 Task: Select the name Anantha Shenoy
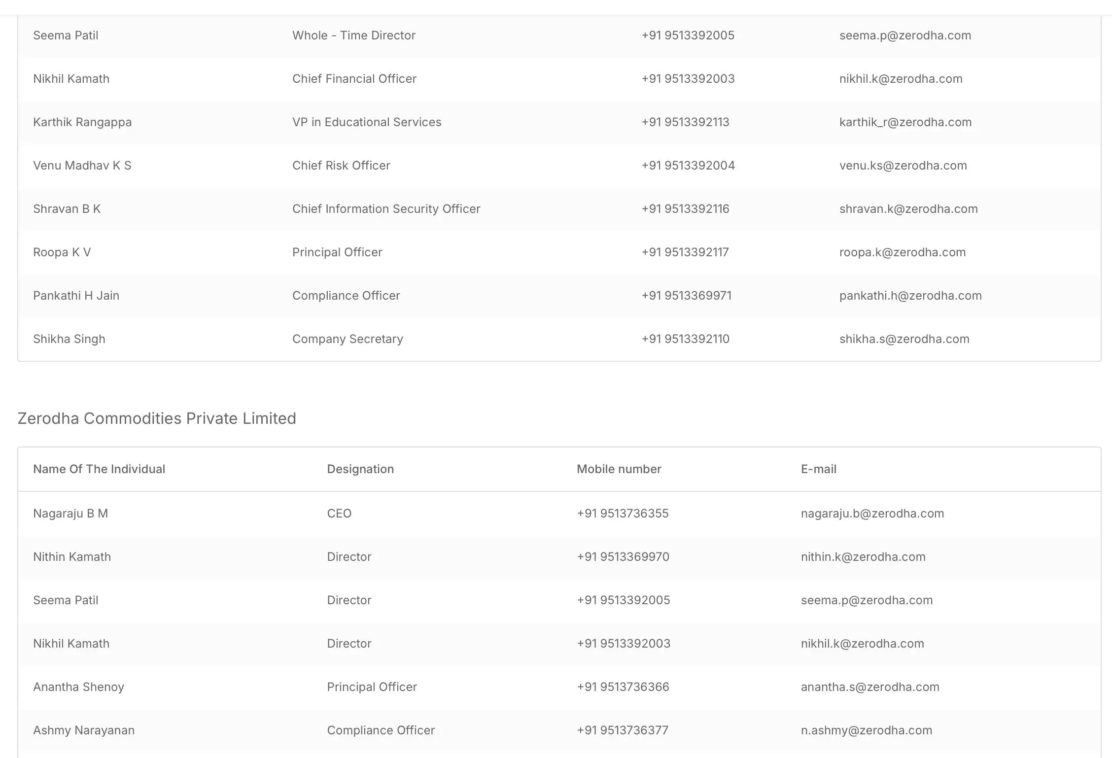tap(79, 687)
